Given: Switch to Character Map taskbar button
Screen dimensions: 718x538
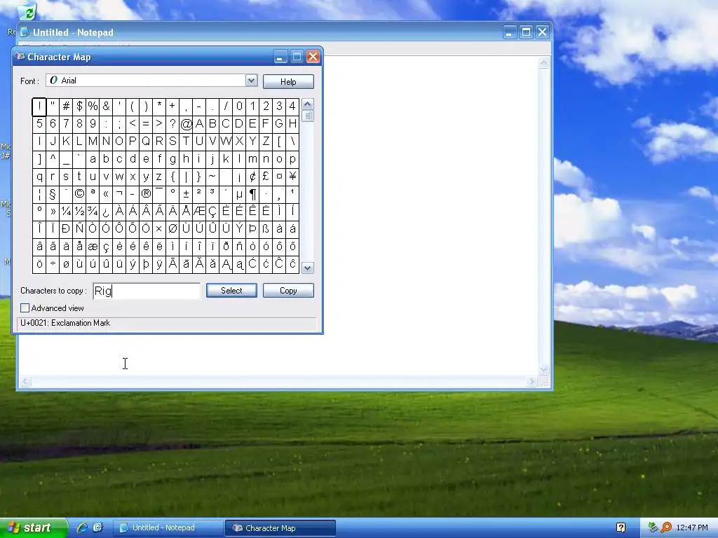Looking at the screenshot, I should (x=280, y=528).
